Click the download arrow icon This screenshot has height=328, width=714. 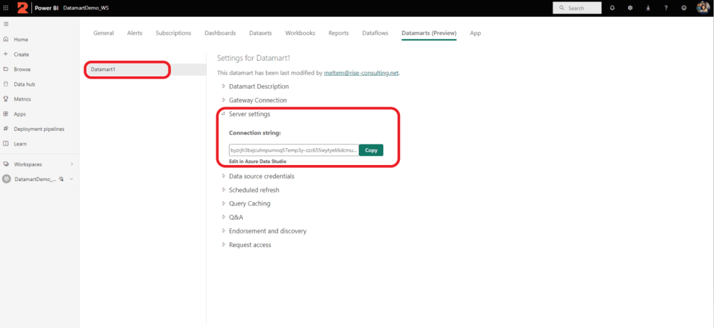coord(648,8)
